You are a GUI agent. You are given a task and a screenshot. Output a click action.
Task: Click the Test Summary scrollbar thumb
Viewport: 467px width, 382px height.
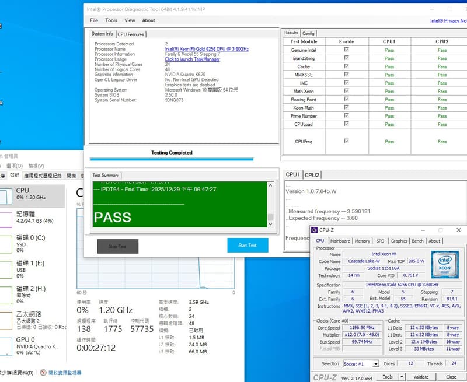(270, 218)
